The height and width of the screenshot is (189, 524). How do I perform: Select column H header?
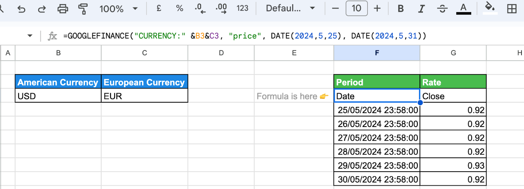tap(505, 53)
